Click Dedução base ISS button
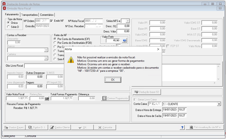226x139 pixels. click(x=147, y=92)
